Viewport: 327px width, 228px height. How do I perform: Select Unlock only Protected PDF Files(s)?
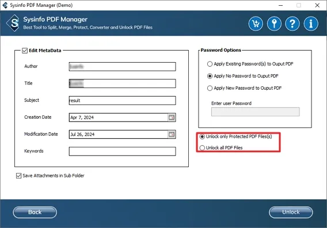tap(202, 136)
